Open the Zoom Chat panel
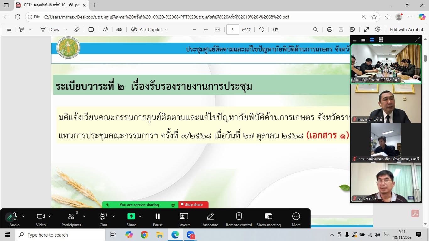The height and width of the screenshot is (241, 429). [103, 219]
